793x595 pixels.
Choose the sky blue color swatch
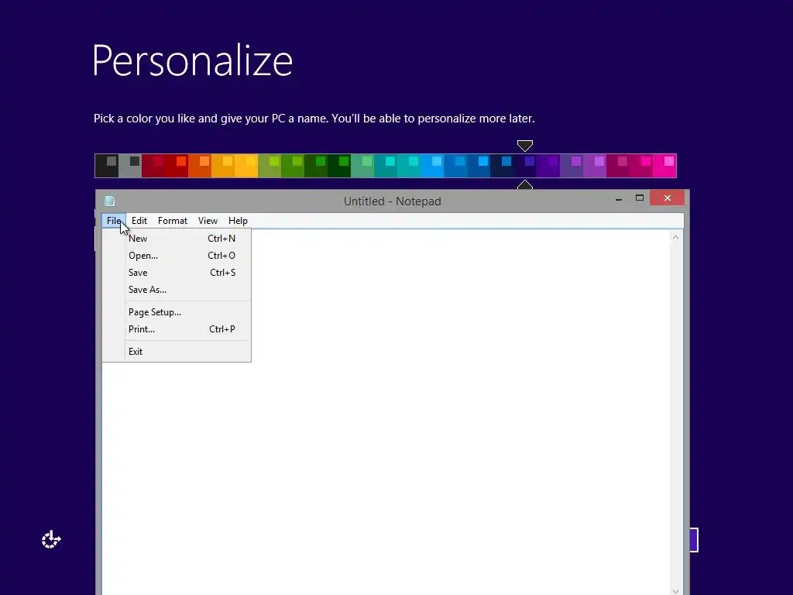[x=432, y=166]
